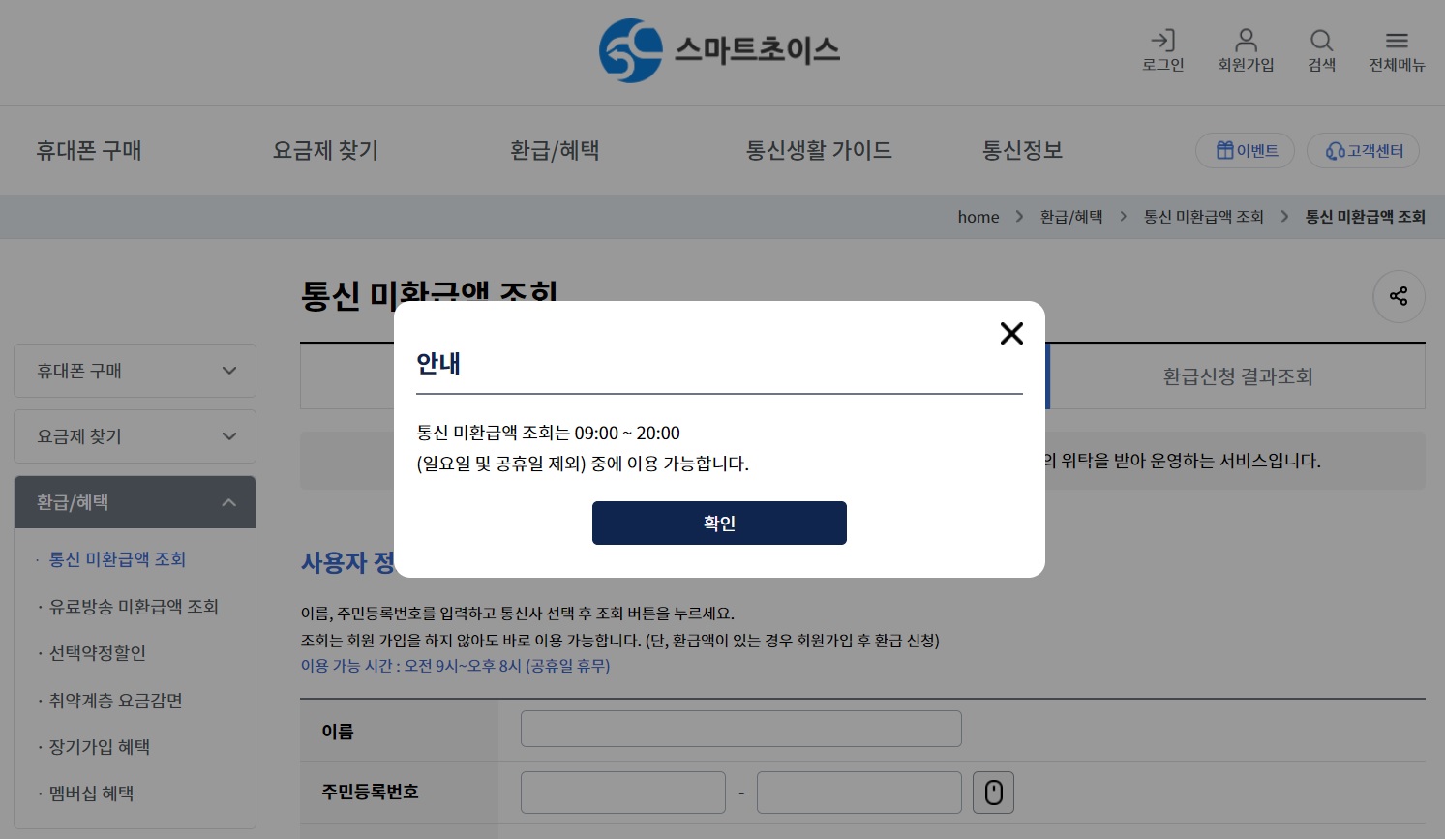This screenshot has width=1445, height=839.
Task: Open the 통신생활 가이드 menu
Action: click(820, 150)
